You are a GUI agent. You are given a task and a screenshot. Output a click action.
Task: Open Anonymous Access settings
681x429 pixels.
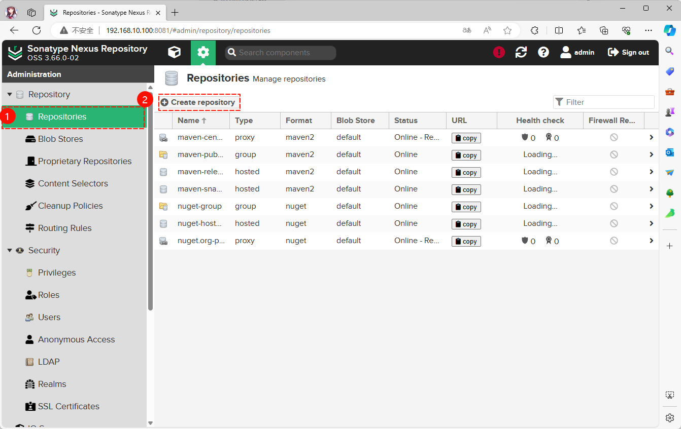76,339
